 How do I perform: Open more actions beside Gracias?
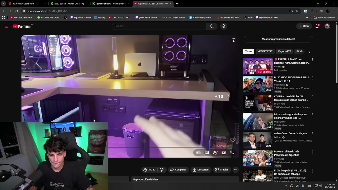tap(236, 170)
